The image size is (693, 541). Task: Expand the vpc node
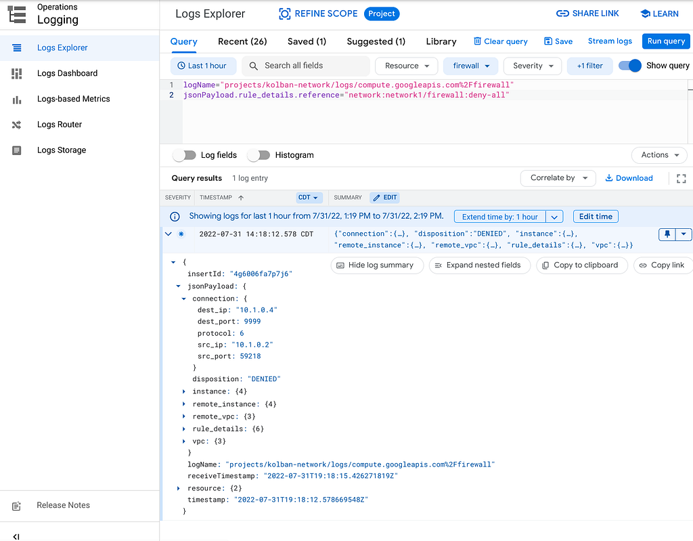pos(184,441)
